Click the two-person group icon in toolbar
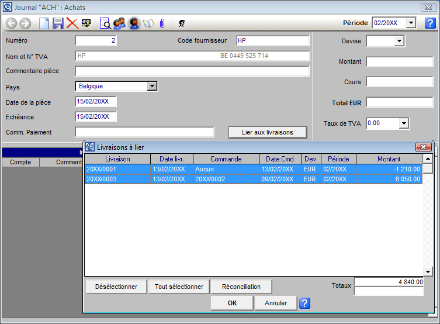 coord(120,23)
